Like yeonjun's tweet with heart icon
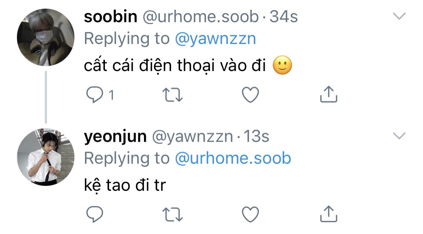 (x=250, y=214)
